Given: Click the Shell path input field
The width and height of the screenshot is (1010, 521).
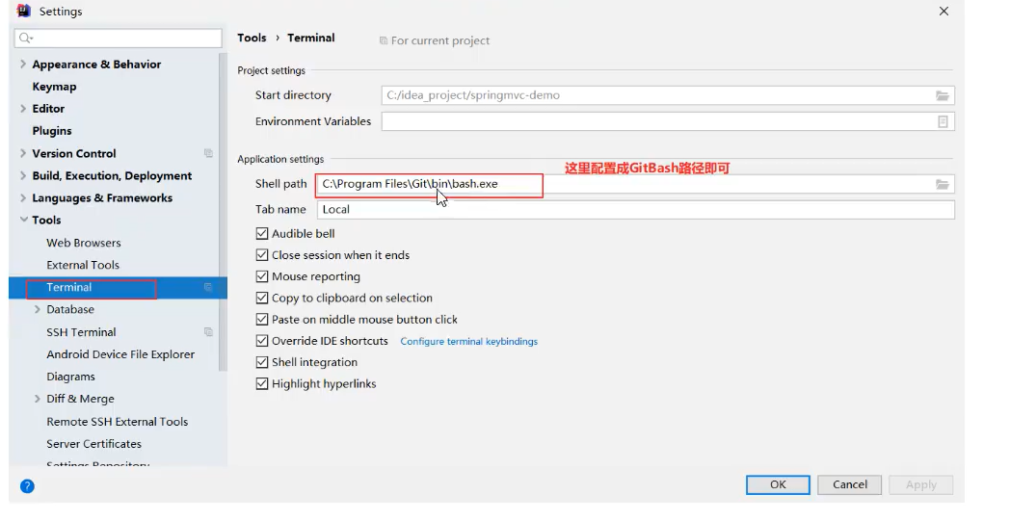Looking at the screenshot, I should pyautogui.click(x=634, y=184).
